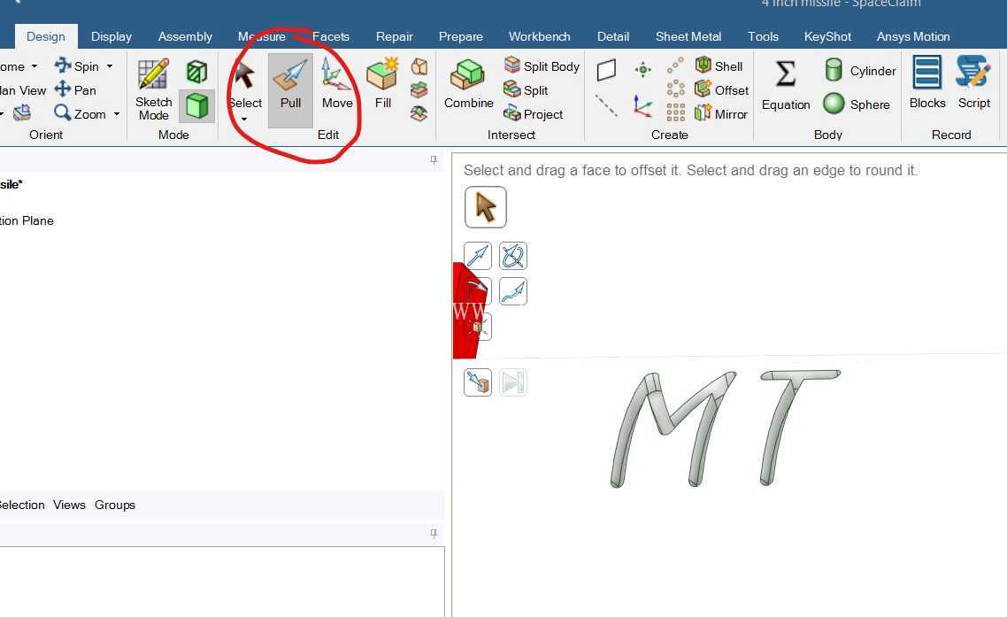Activate the Move tool
The height and width of the screenshot is (617, 1007).
point(337,83)
